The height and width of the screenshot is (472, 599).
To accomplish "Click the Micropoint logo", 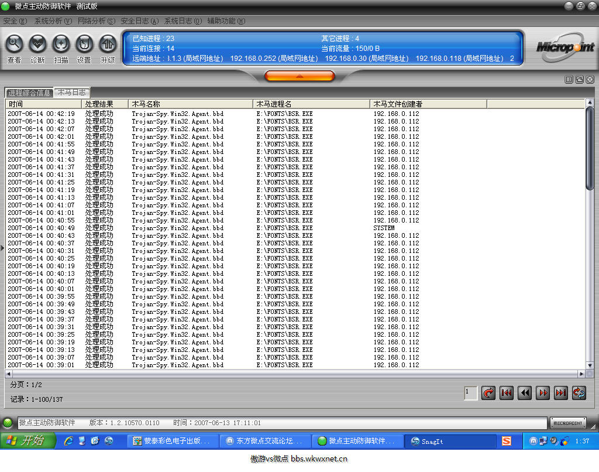I will click(x=566, y=47).
